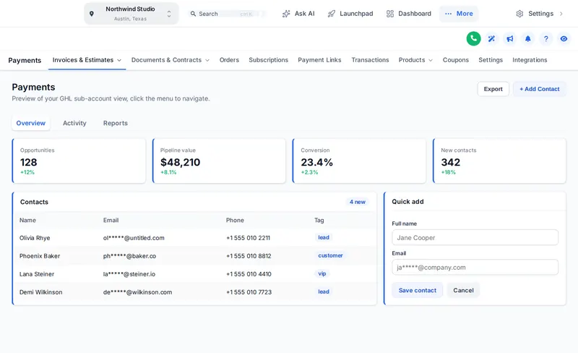Click the Name column header
This screenshot has height=353, width=578.
27,220
